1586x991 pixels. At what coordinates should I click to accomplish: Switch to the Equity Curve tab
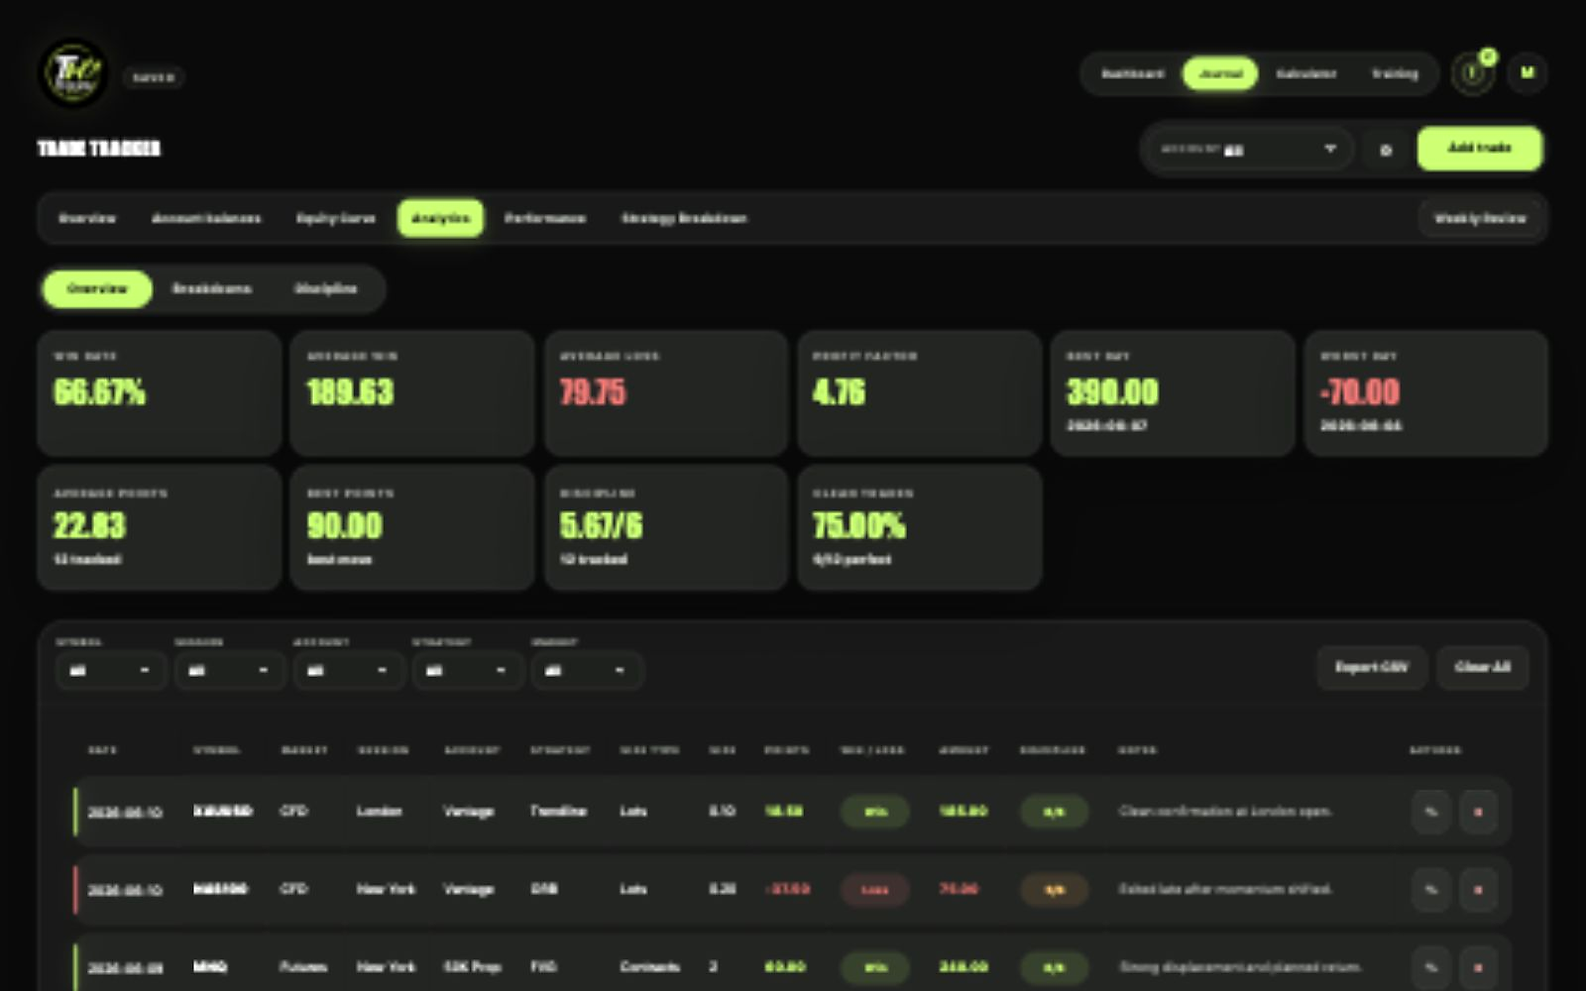click(x=336, y=218)
